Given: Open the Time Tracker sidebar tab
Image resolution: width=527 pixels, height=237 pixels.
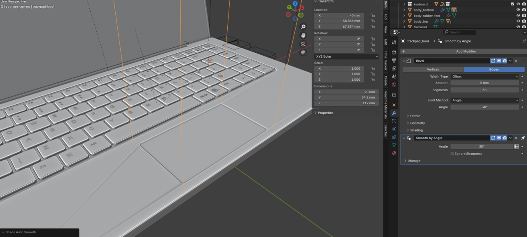Looking at the screenshot, I should pos(385,61).
